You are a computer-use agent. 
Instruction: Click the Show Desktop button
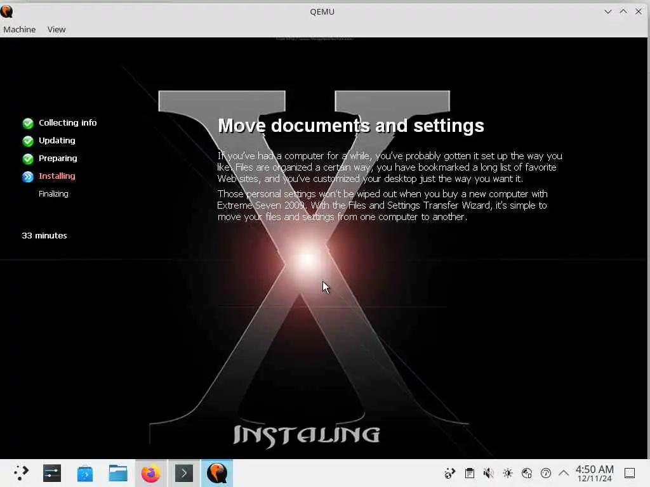(630, 473)
